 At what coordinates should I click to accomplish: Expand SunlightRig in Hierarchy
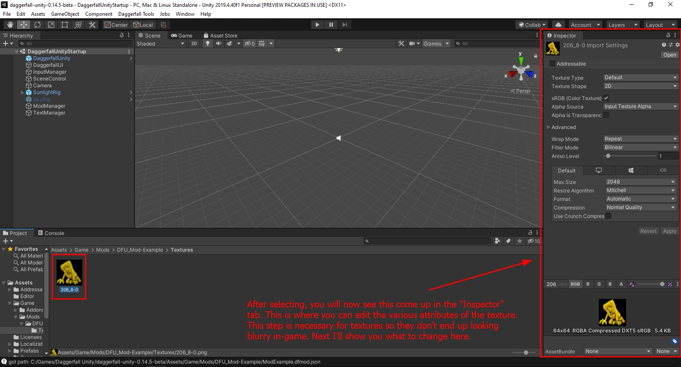[23, 92]
